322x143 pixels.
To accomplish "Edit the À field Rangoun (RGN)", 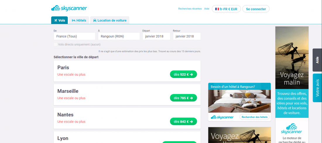I will (119, 36).
